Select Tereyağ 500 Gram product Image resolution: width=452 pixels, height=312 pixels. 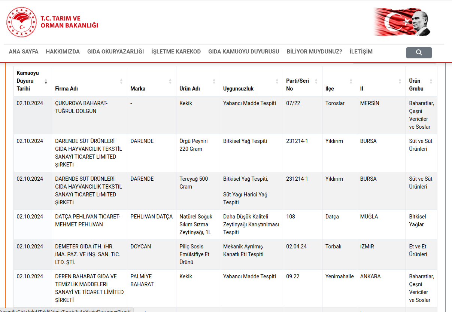194,183
